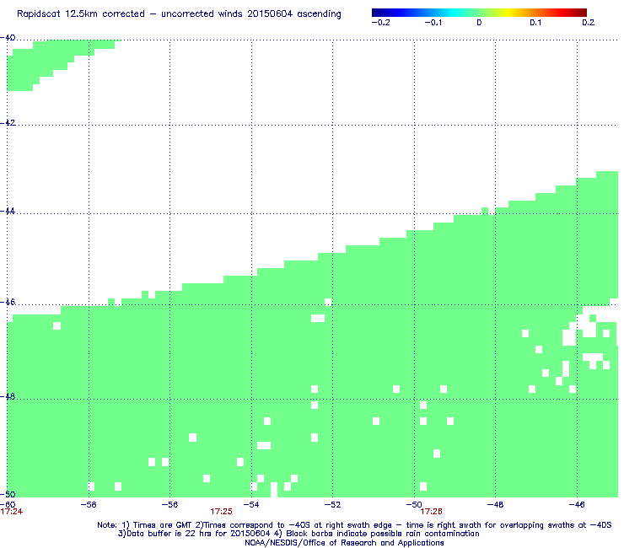Click the -54 longitude axis label

click(x=251, y=505)
